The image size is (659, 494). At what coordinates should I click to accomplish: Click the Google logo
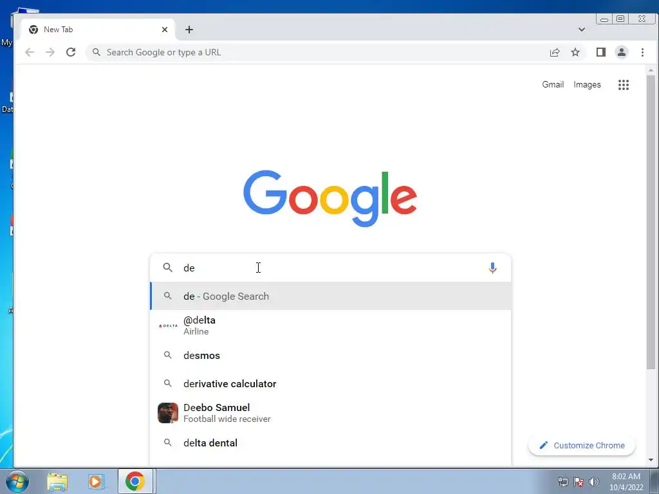tap(330, 198)
